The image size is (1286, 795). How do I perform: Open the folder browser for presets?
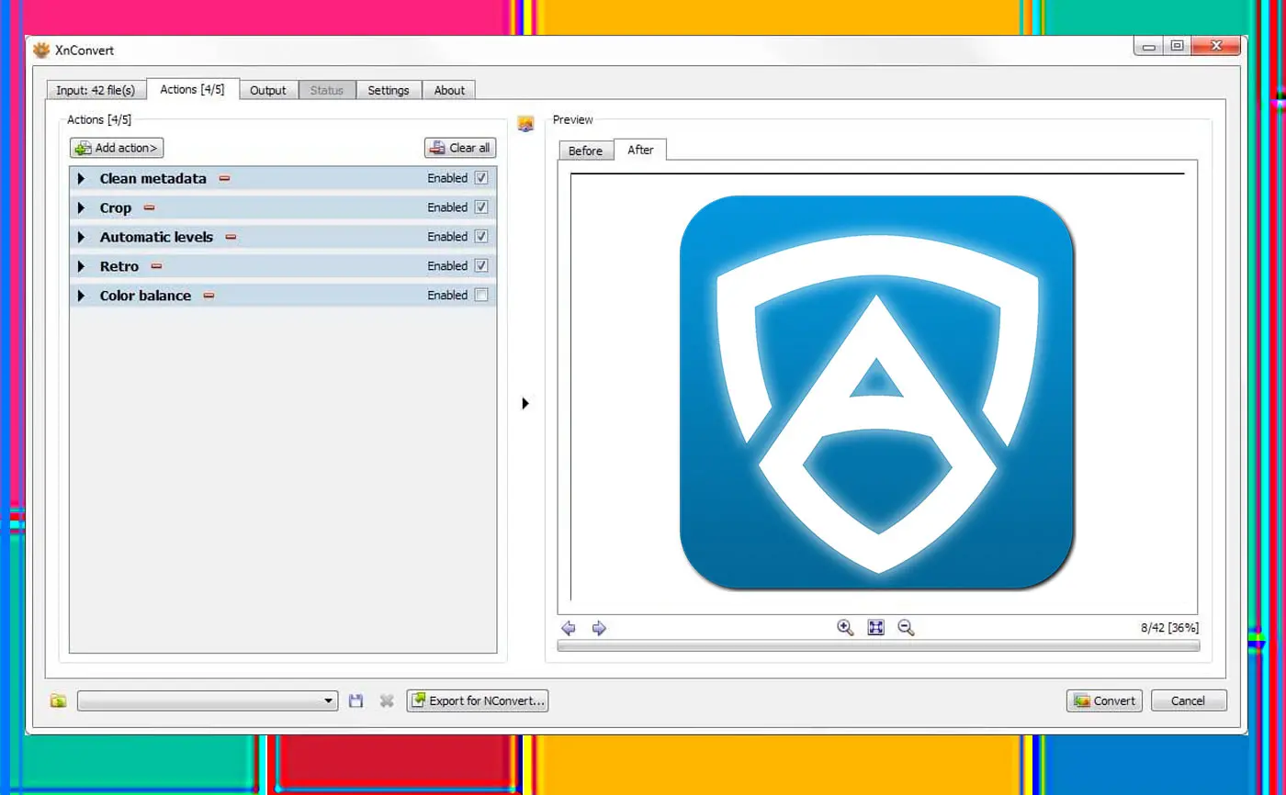click(57, 700)
